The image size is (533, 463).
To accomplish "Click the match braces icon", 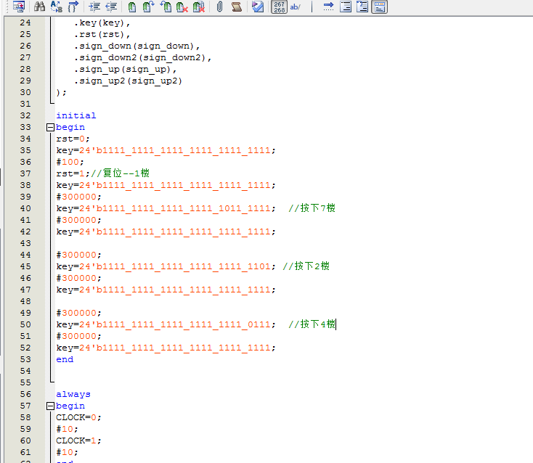I will click(x=73, y=7).
